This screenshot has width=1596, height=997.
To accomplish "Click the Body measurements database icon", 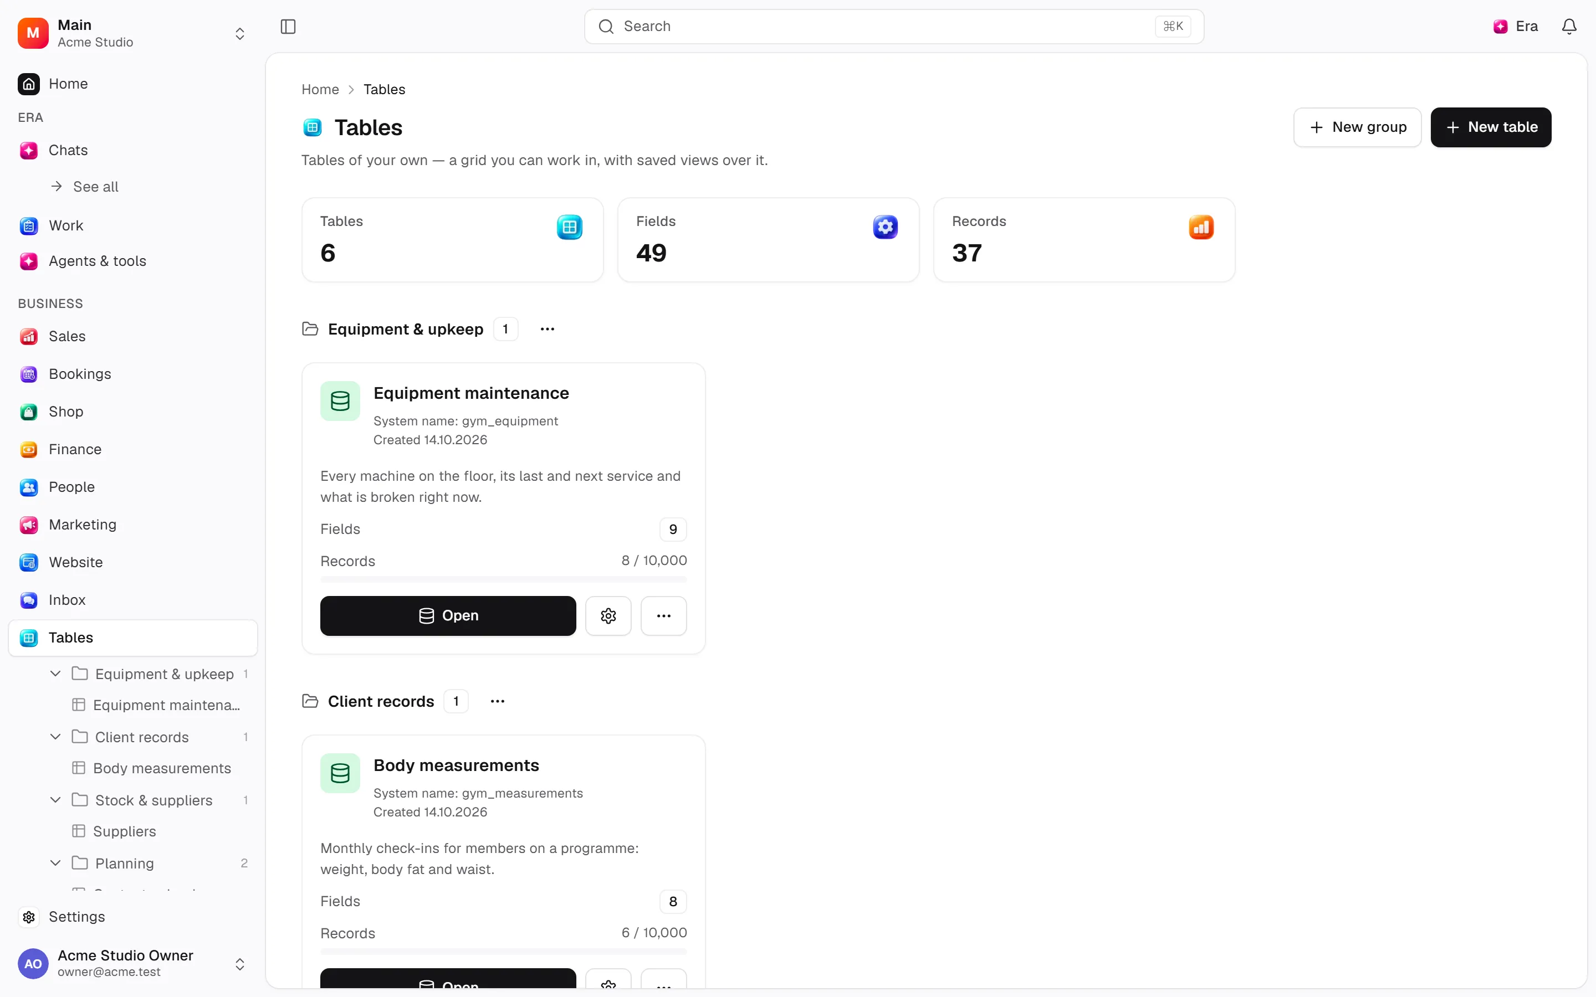I will point(340,773).
